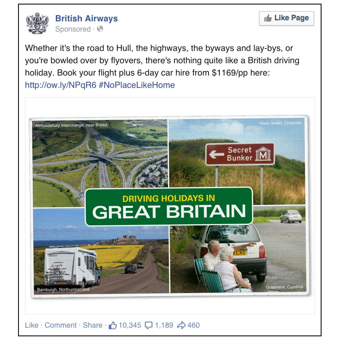This screenshot has height=340, width=340.
Task: Open the British Airways page name link
Action: click(x=86, y=18)
